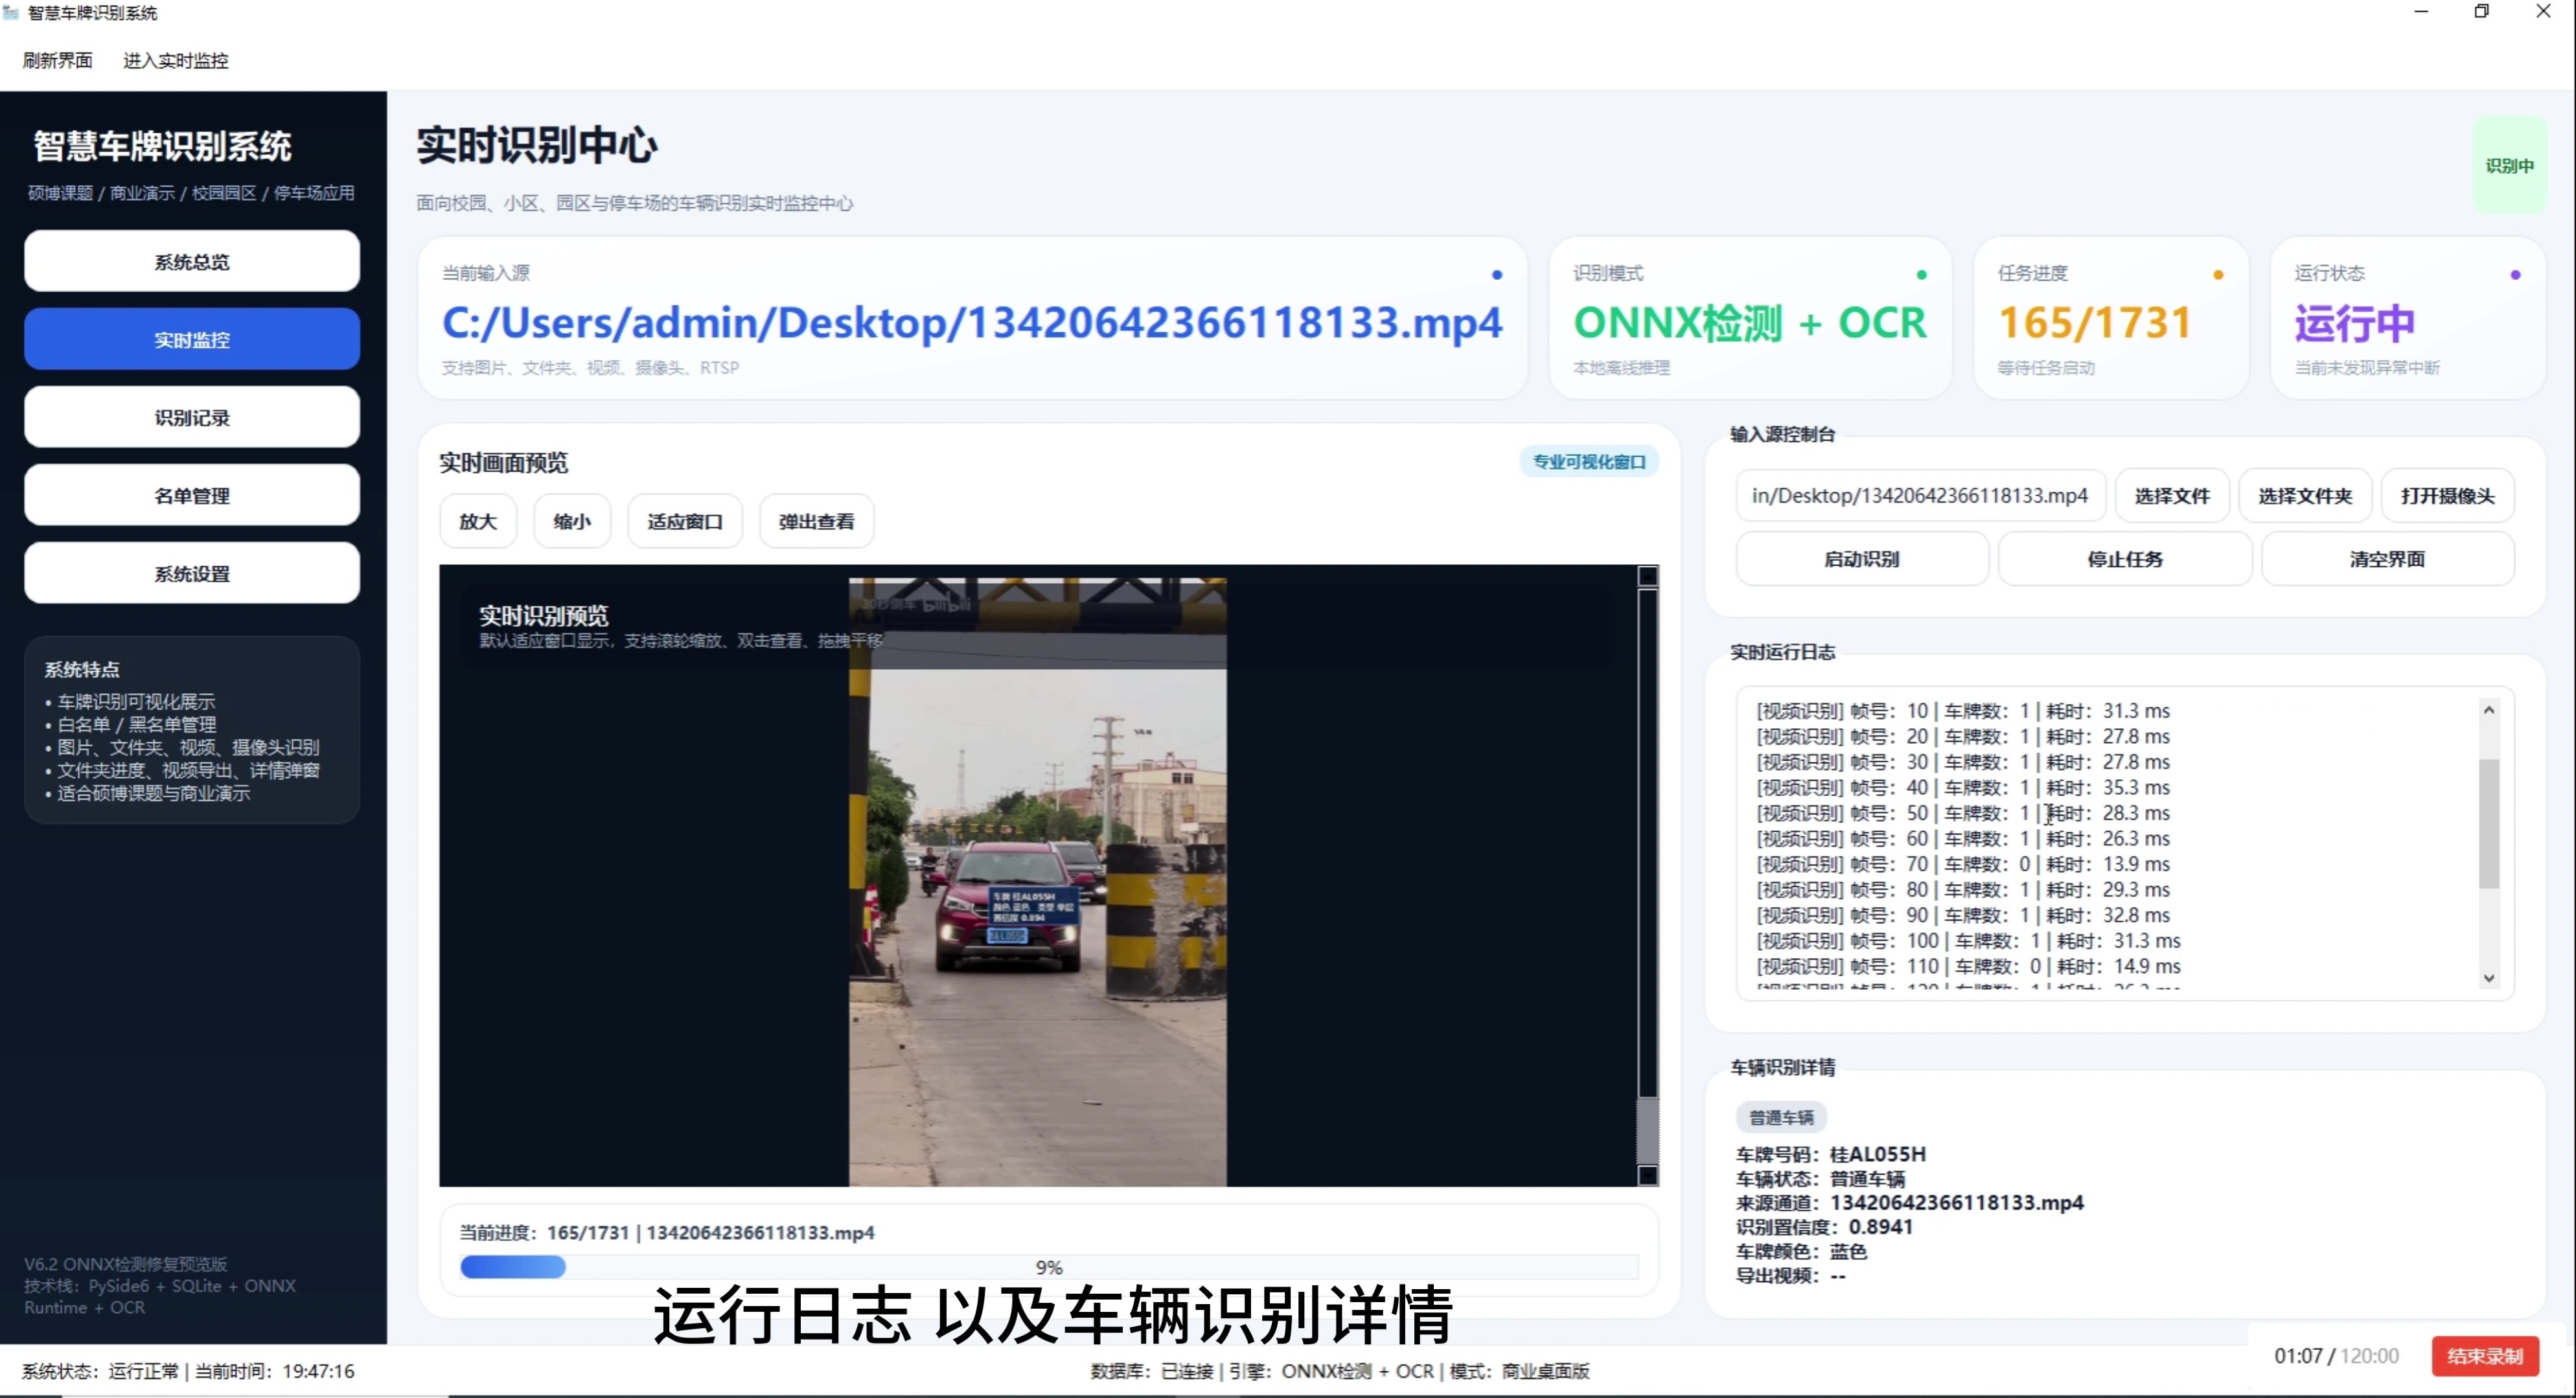2576x1398 pixels.
Task: Click the 停止任务 button
Action: point(2125,559)
